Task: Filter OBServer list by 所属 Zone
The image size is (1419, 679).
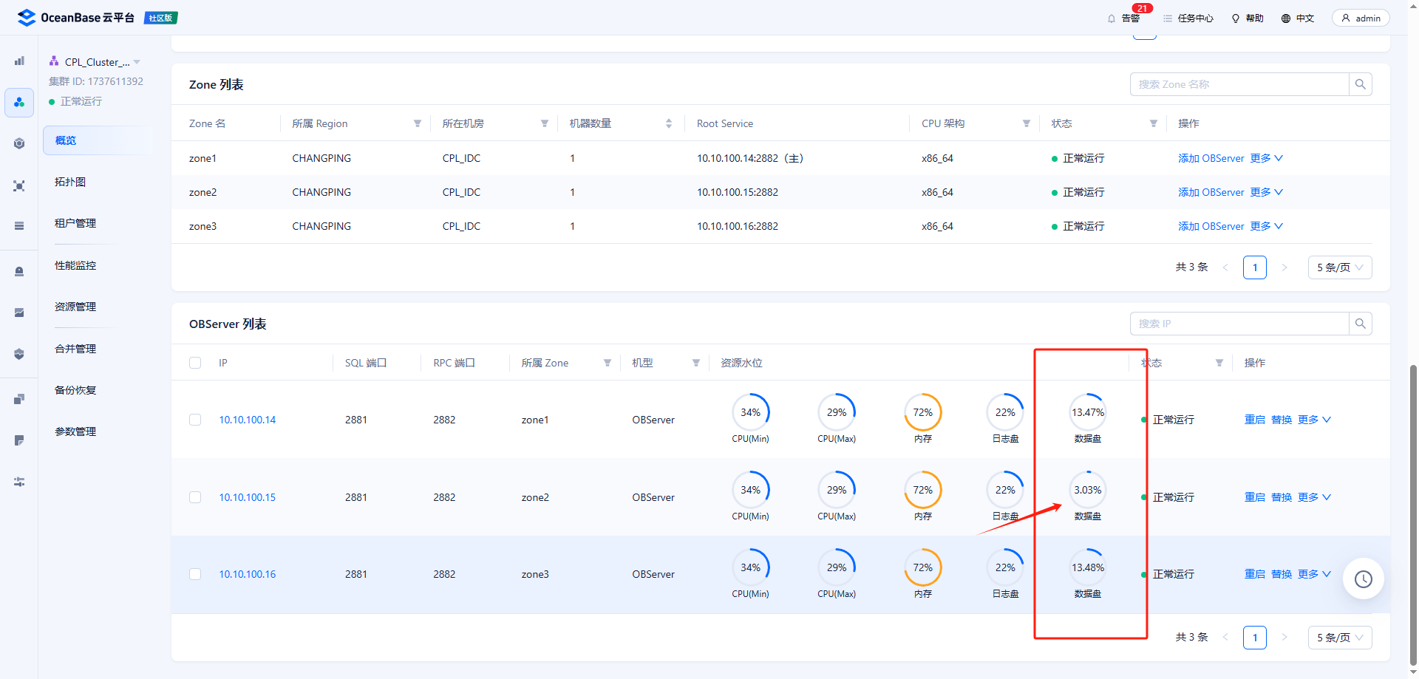Action: tap(608, 363)
